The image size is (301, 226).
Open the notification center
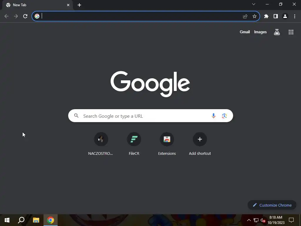click(291, 220)
